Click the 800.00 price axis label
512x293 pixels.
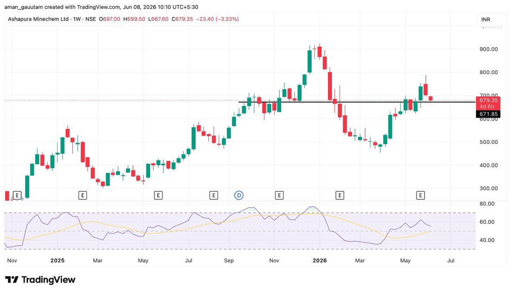click(x=489, y=72)
